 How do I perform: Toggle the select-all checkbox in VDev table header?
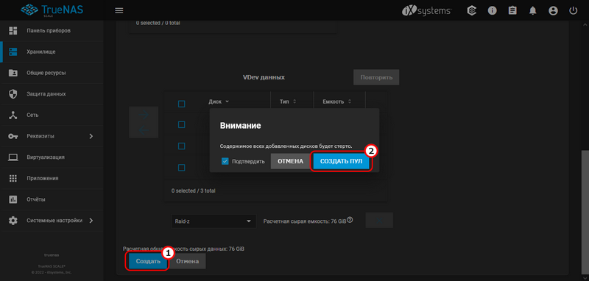click(181, 104)
